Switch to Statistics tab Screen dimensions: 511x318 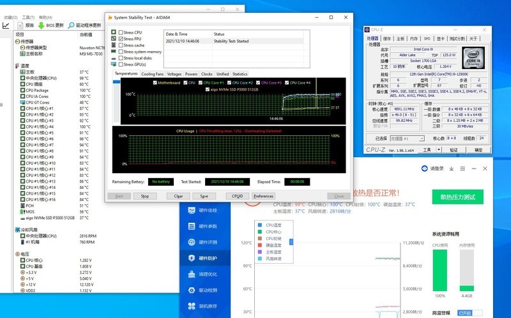coord(240,74)
